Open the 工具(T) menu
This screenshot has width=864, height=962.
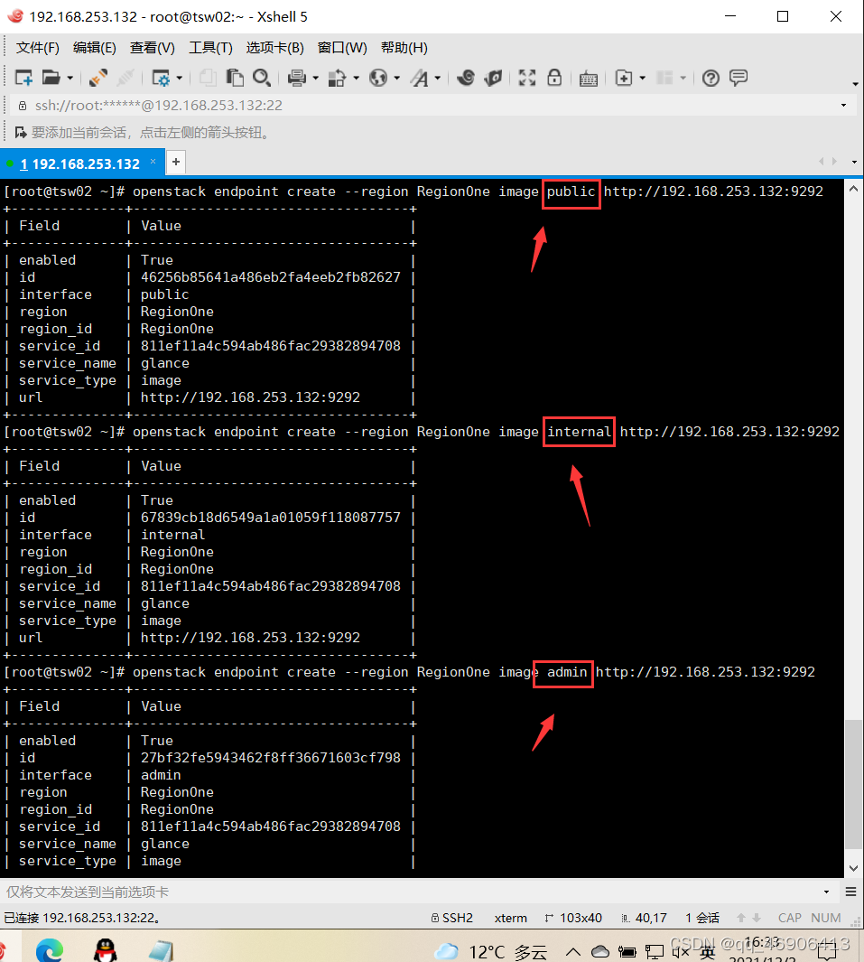[210, 48]
